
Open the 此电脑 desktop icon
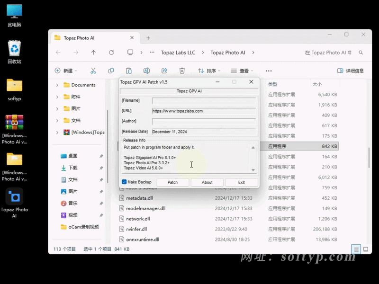[14, 15]
